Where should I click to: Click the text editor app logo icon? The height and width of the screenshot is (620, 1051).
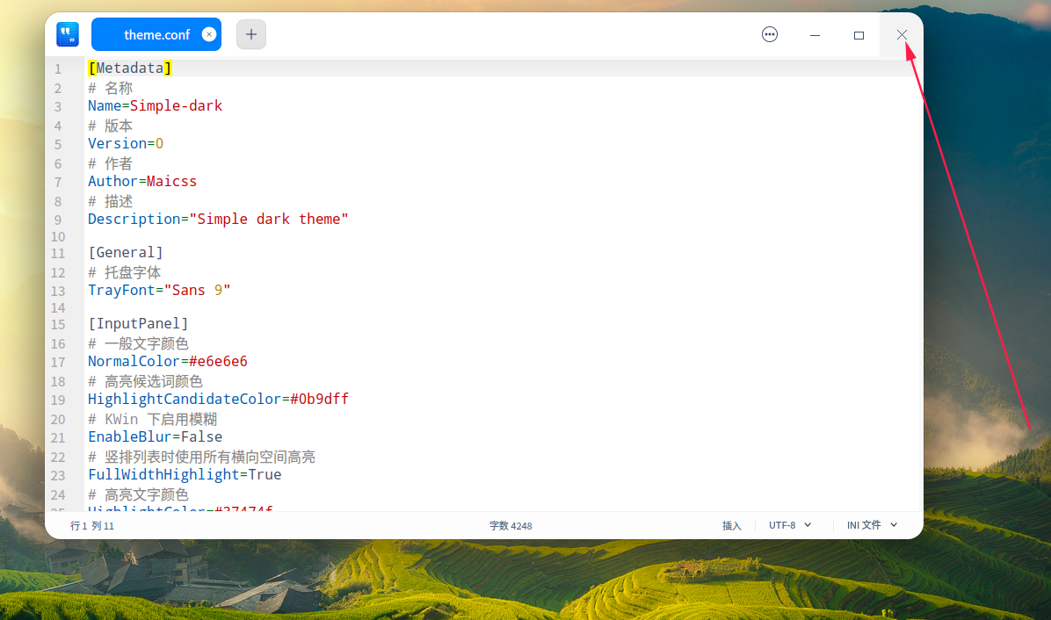pos(68,34)
